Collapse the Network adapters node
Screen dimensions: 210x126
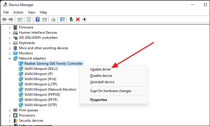[x=10, y=58]
